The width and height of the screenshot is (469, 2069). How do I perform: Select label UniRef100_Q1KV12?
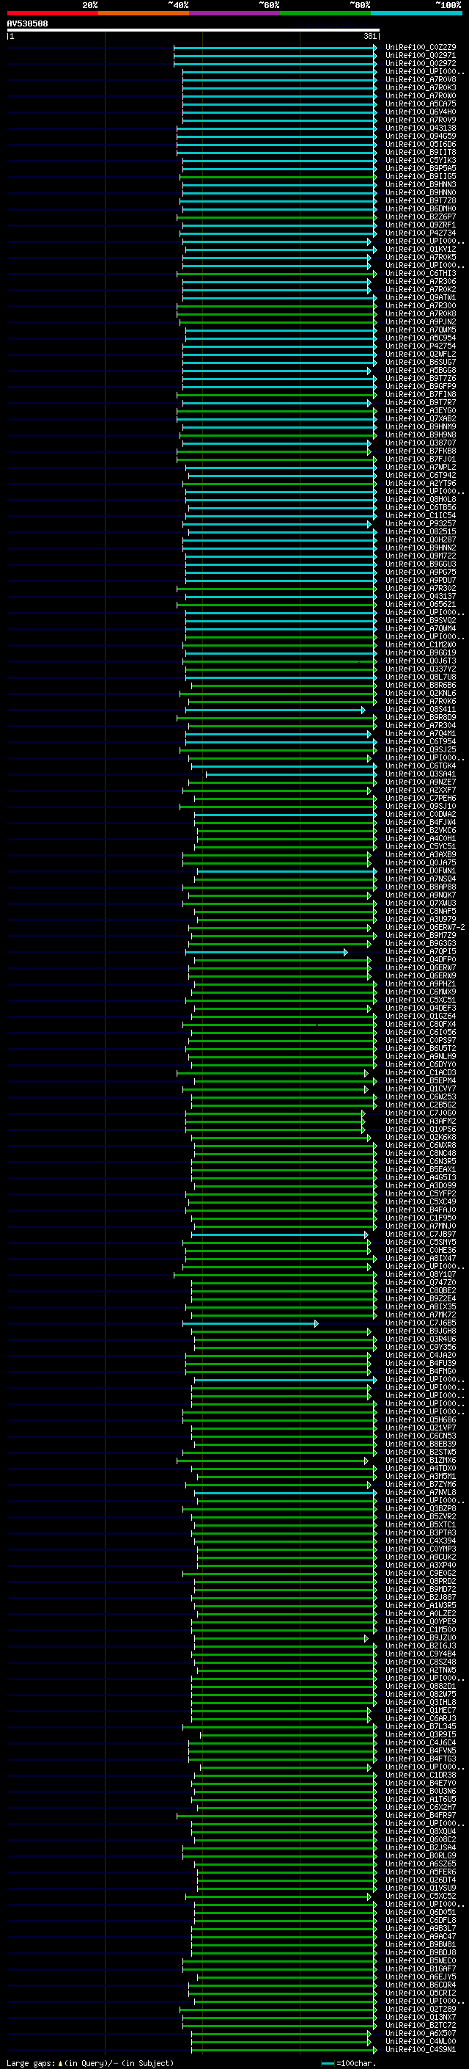tap(420, 249)
